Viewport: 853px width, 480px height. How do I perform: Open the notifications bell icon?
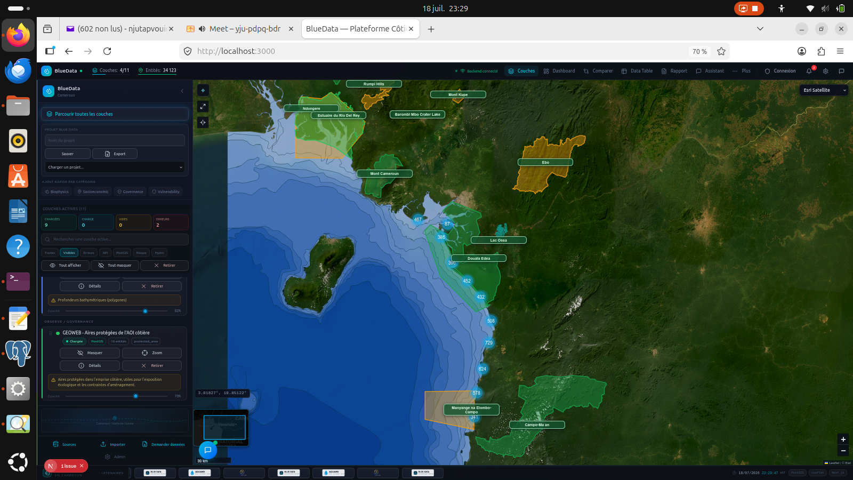coord(809,71)
